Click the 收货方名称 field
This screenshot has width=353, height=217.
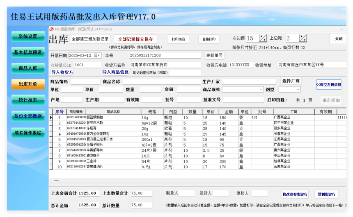point(165,65)
